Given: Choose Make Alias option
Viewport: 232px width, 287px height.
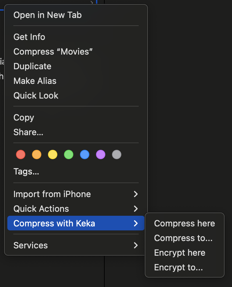Looking at the screenshot, I should [x=35, y=81].
